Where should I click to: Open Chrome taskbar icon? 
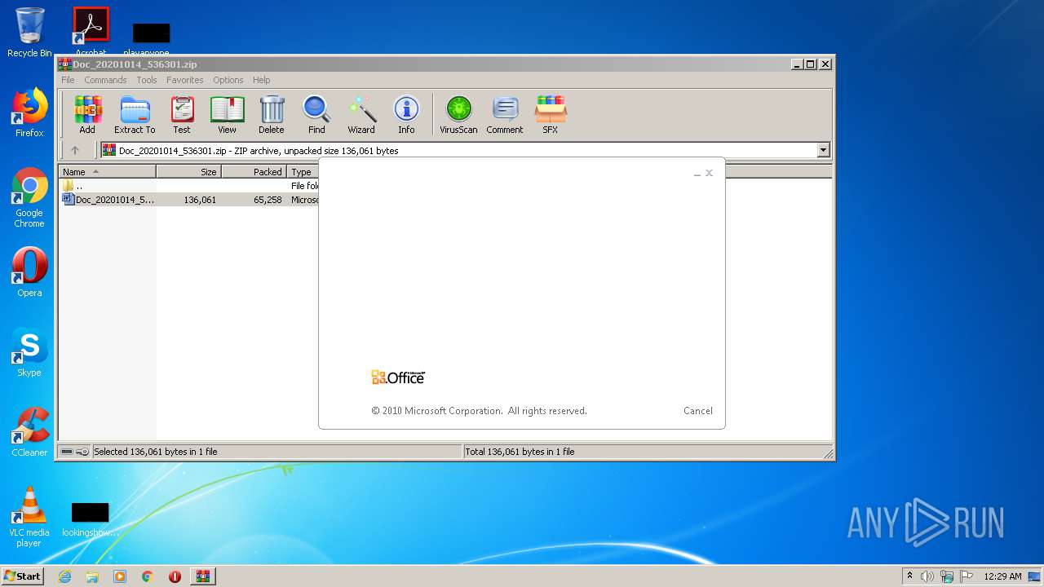tap(148, 576)
